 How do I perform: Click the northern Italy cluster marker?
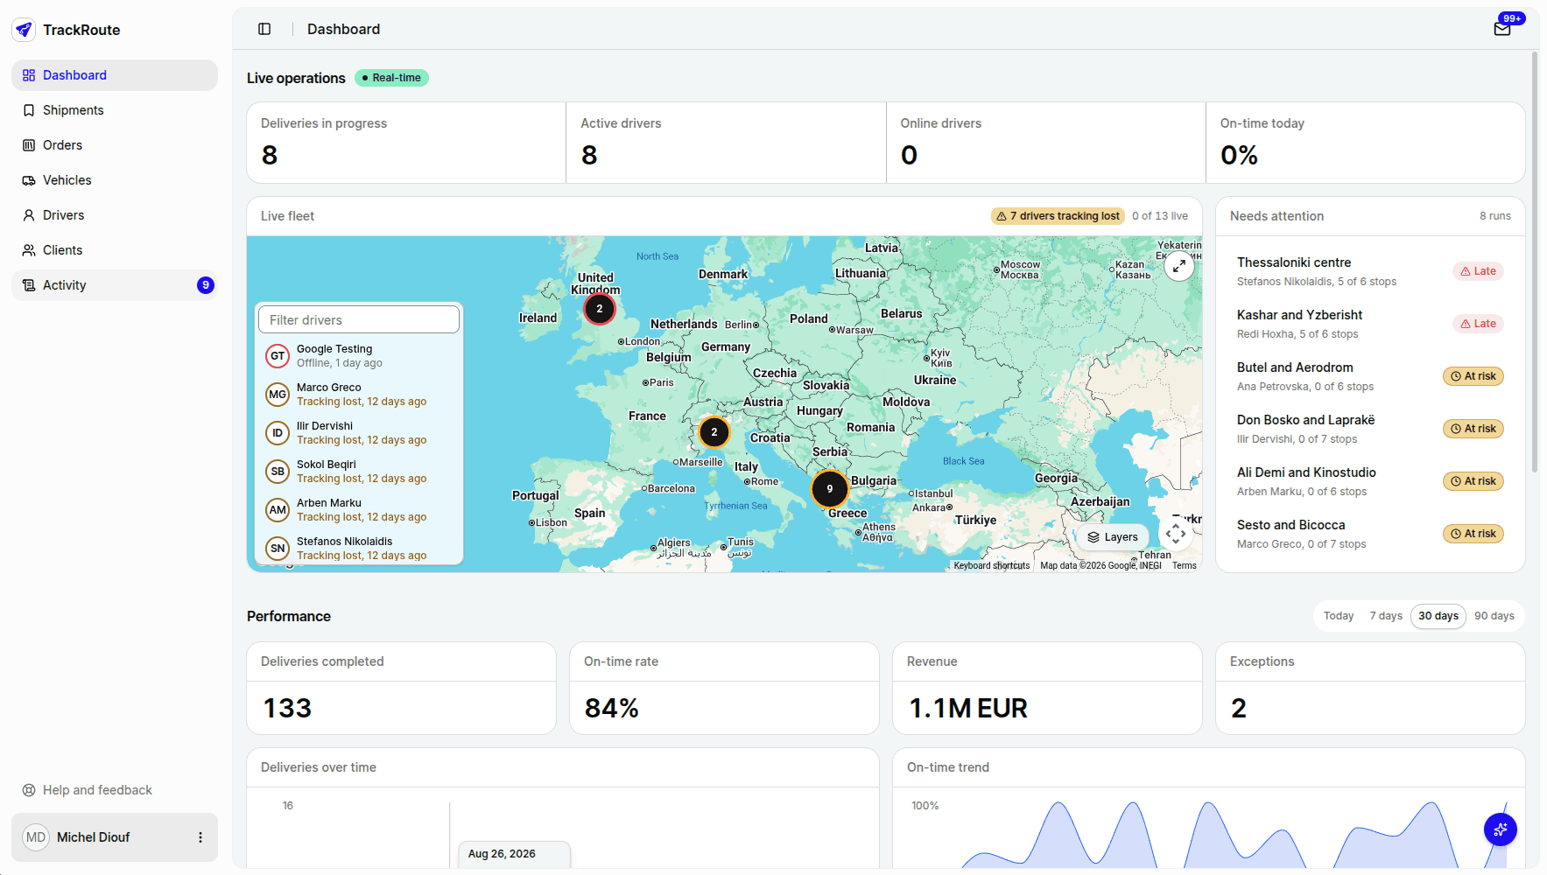click(714, 432)
